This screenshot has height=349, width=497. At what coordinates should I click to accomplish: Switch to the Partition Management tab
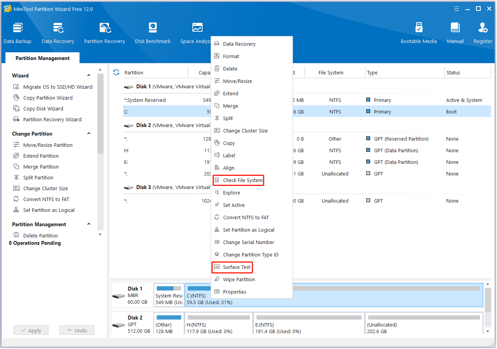pyautogui.click(x=42, y=58)
